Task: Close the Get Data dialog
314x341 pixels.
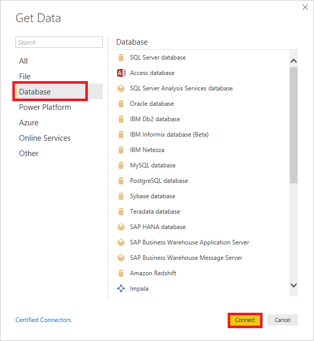Action: pos(305,7)
